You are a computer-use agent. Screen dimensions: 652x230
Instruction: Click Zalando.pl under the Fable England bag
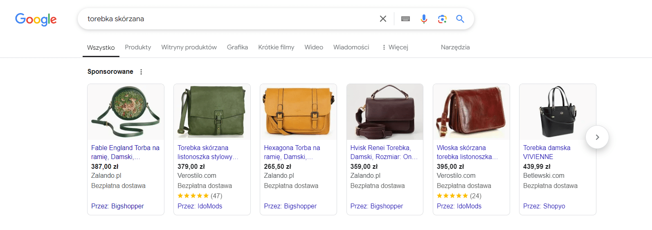tap(106, 175)
